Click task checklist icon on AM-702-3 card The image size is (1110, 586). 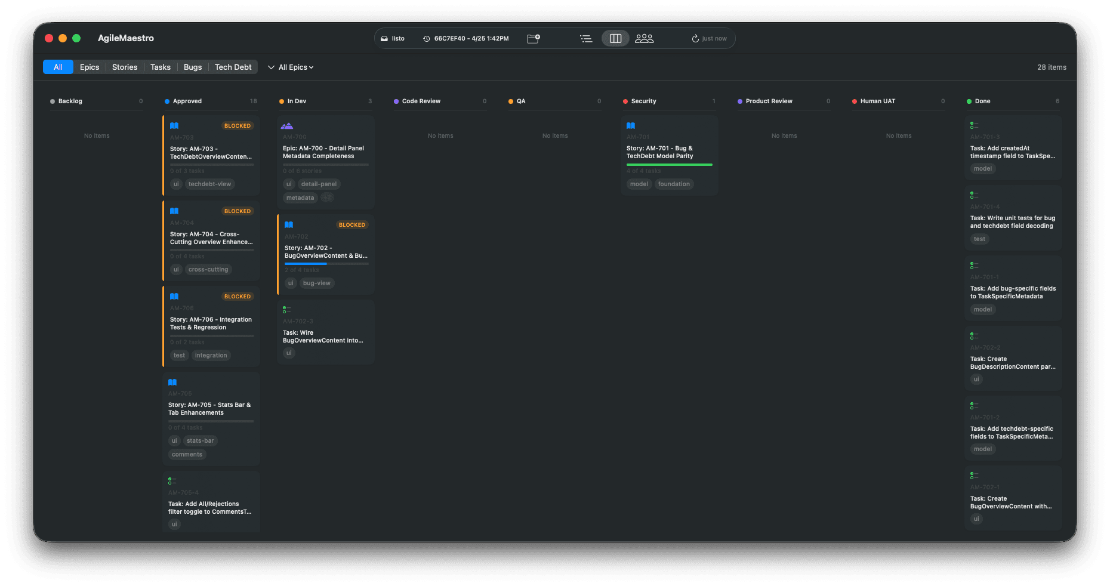pyautogui.click(x=286, y=310)
